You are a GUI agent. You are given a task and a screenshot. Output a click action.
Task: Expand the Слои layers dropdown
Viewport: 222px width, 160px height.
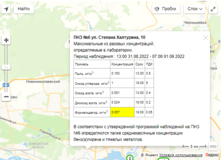tap(194, 9)
